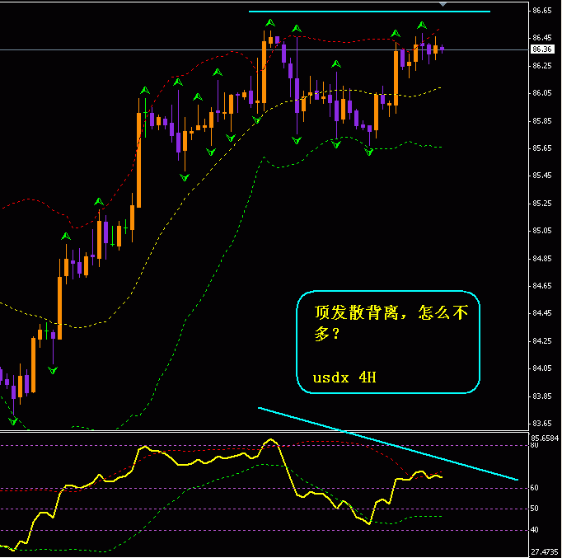The height and width of the screenshot is (558, 562).
Task: Click the indicator level 60 label
Action: [535, 488]
